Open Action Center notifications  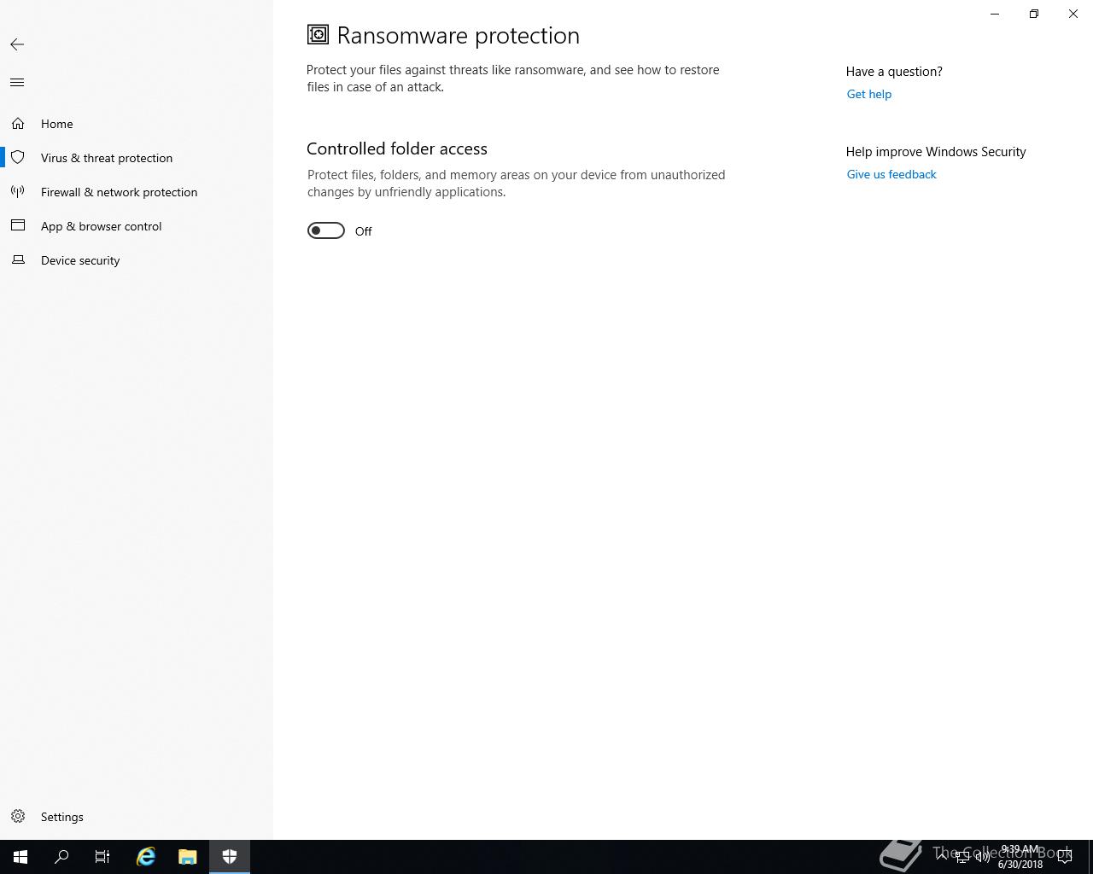tap(1065, 857)
